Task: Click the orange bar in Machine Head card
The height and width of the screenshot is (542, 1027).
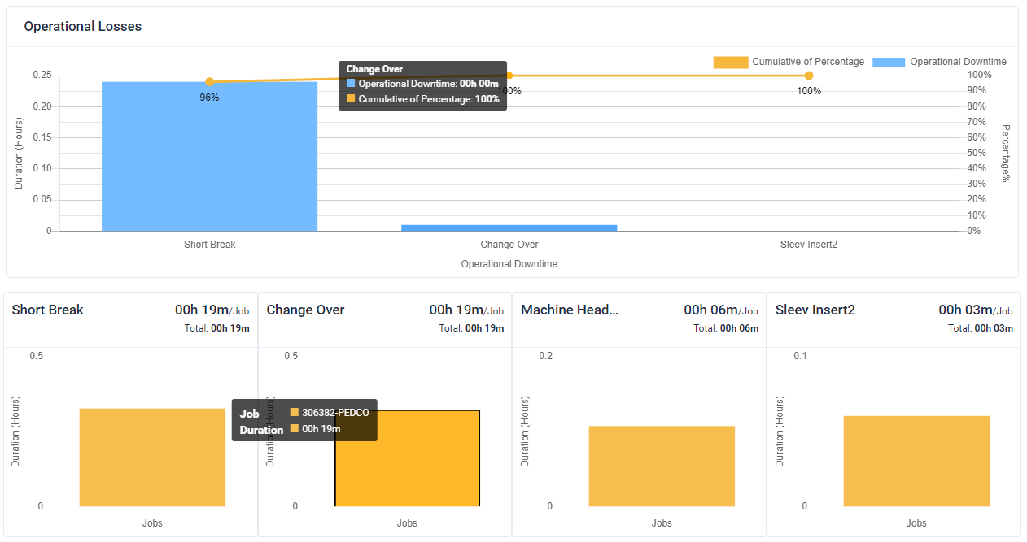Action: tap(662, 466)
